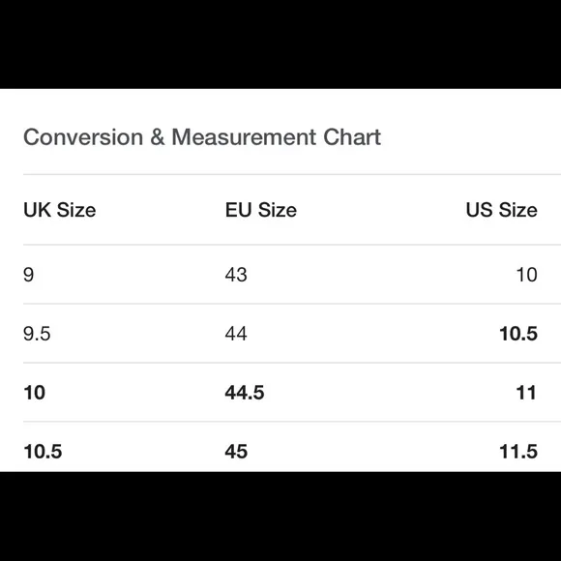Viewport: 561px width, 561px height.
Task: Click bold US size 10.5 cell
Action: tap(518, 334)
